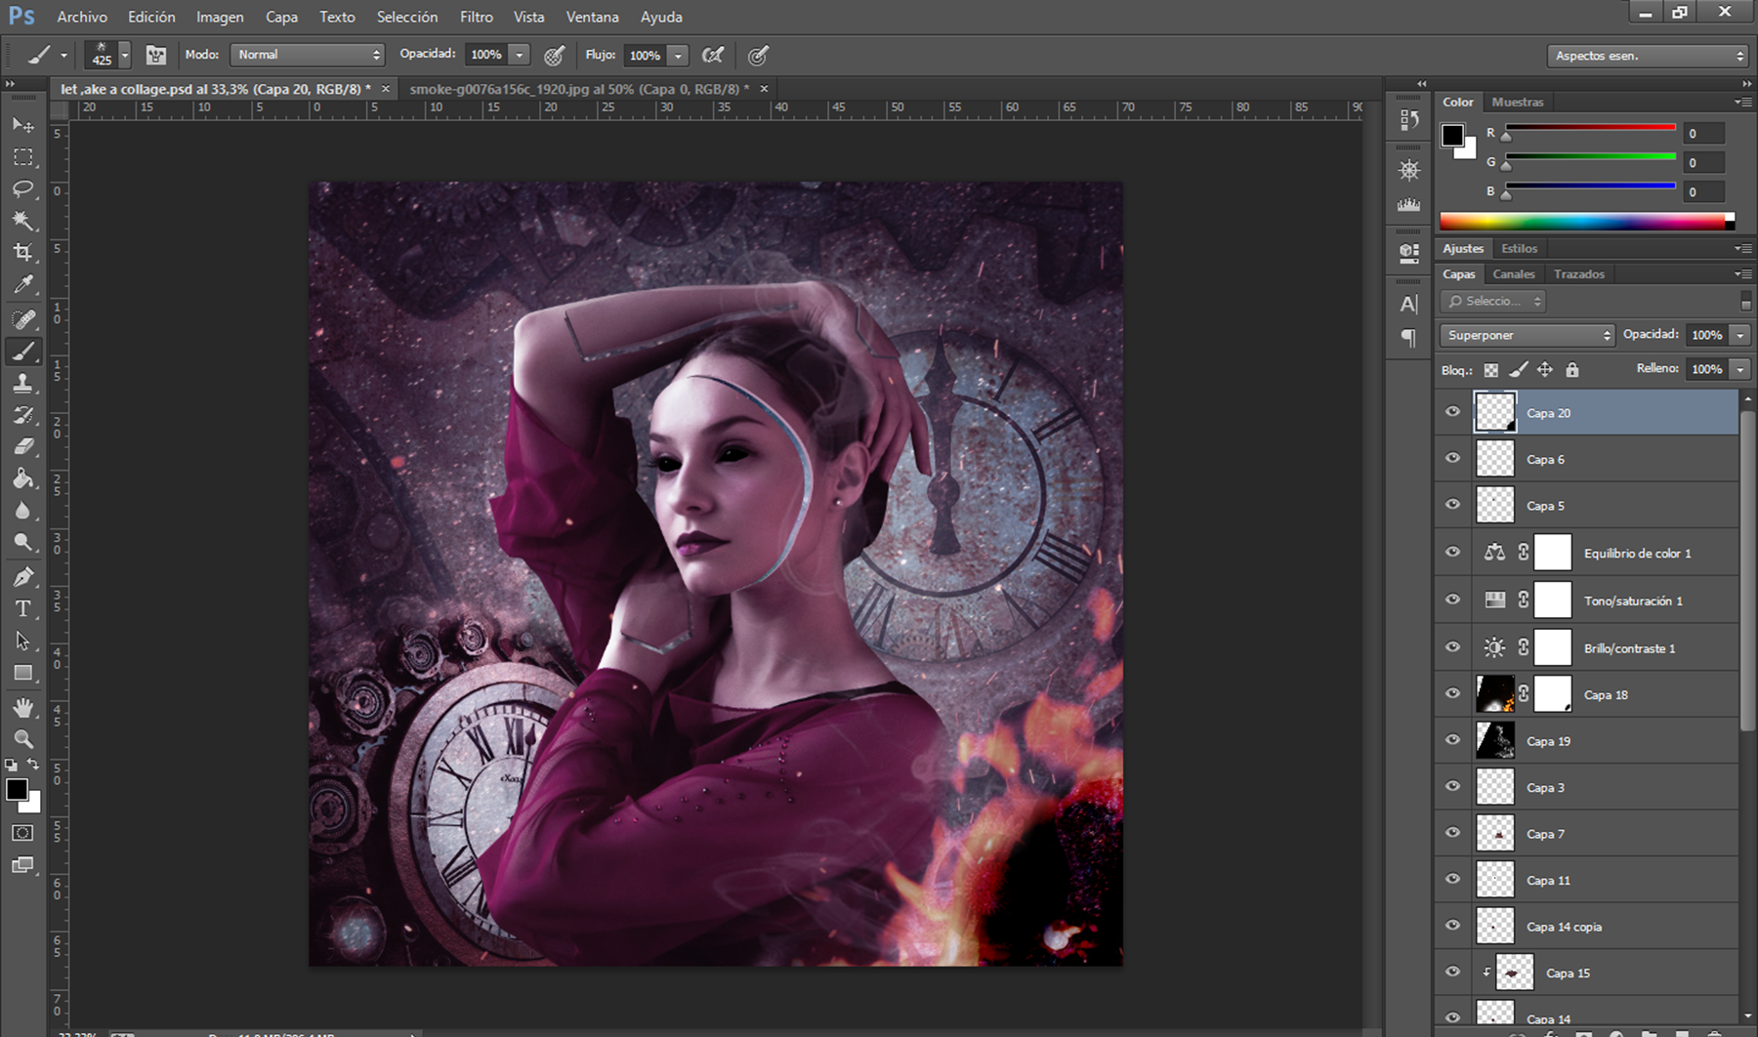Click the R red color slider
The image size is (1758, 1037).
[x=1591, y=127]
